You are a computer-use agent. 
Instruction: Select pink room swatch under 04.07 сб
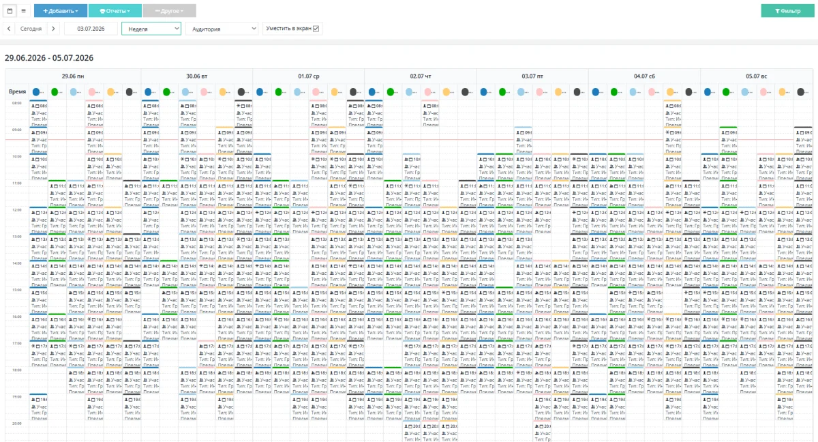click(652, 91)
